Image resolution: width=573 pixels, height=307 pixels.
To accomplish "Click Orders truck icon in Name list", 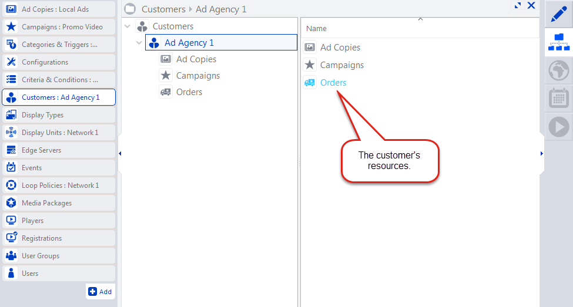I will pyautogui.click(x=310, y=83).
